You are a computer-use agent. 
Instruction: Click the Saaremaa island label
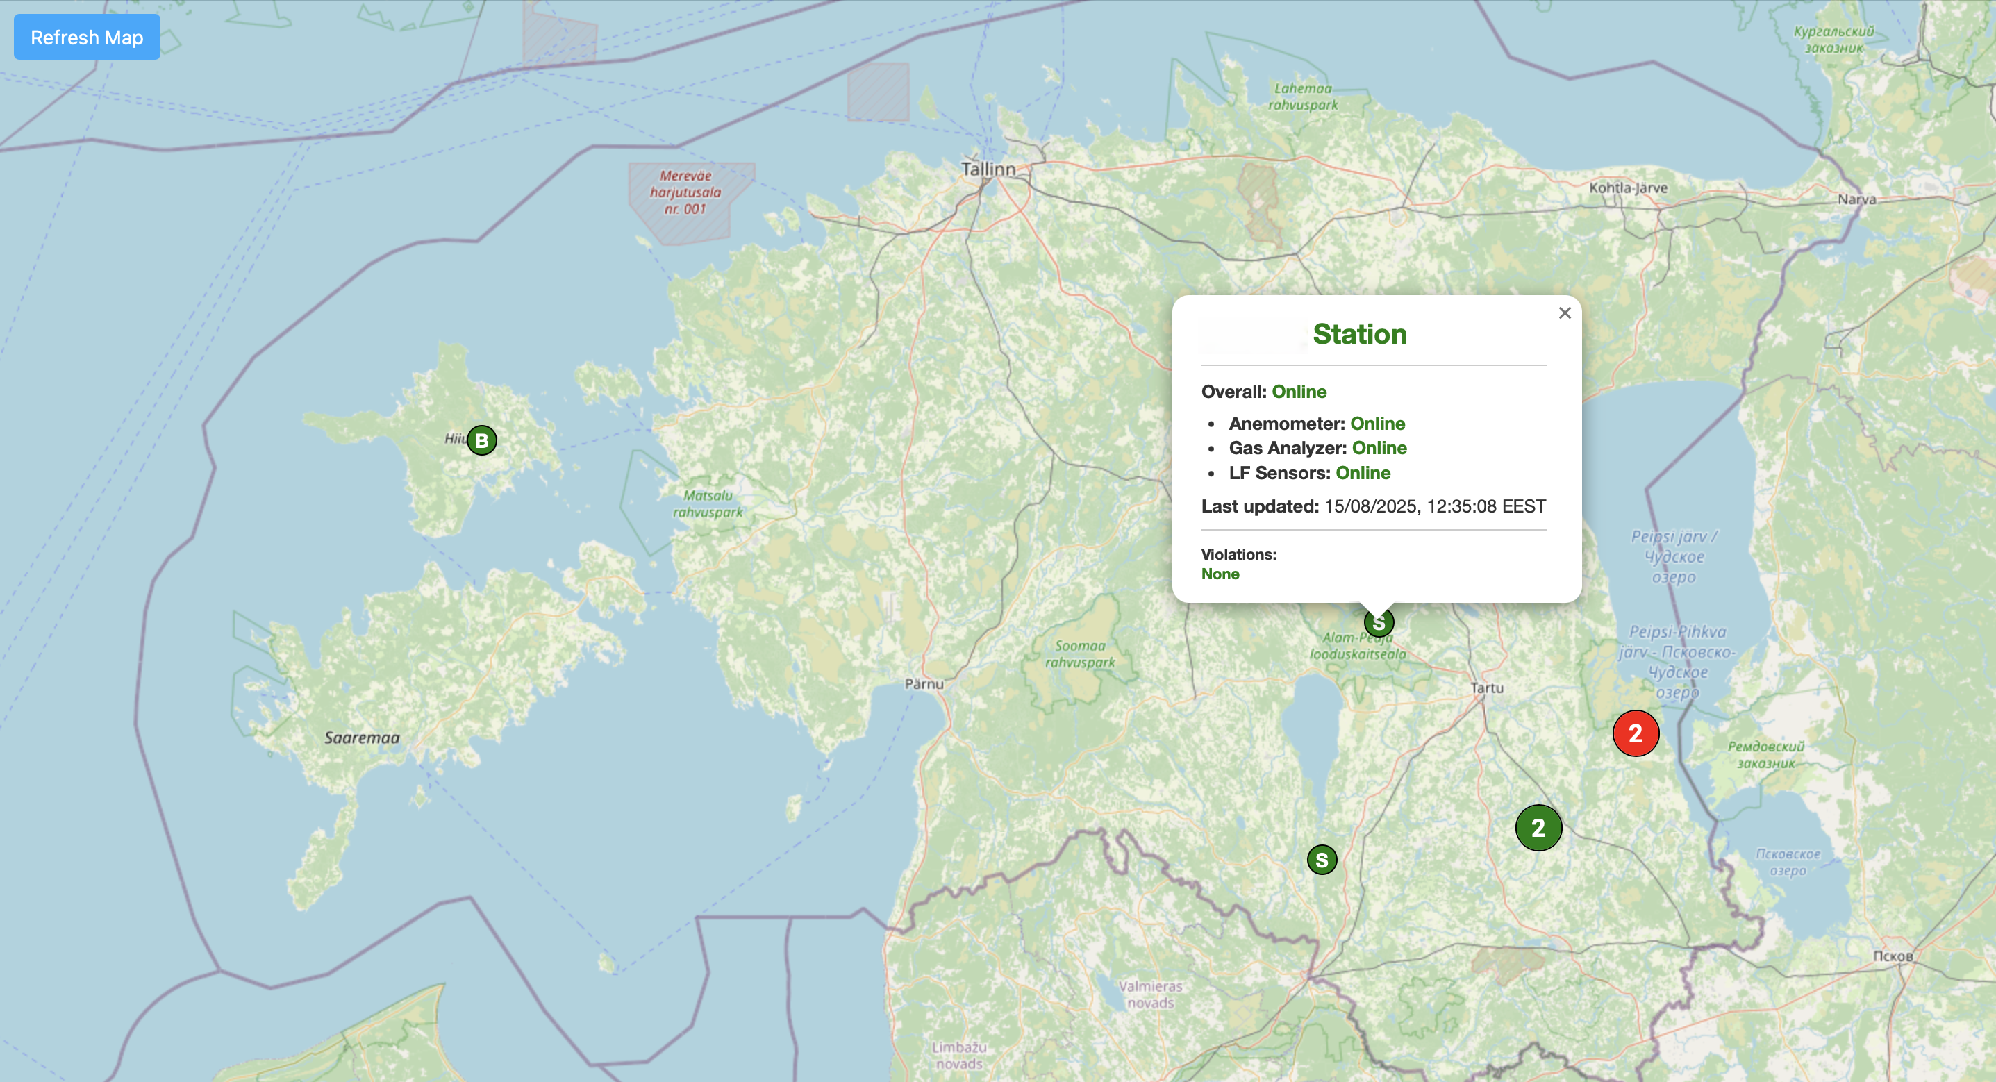pyautogui.click(x=362, y=738)
